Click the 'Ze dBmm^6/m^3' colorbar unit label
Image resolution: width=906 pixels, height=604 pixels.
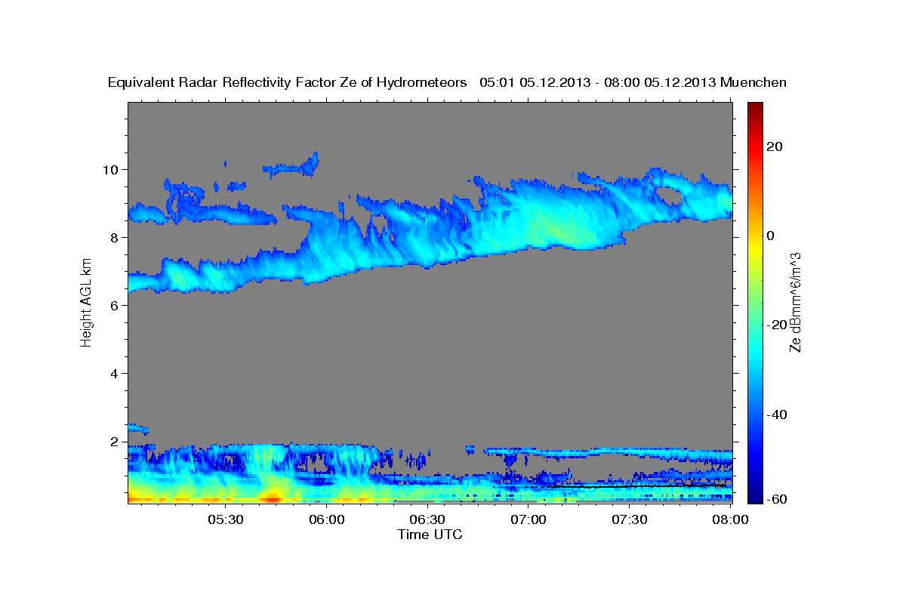(x=795, y=302)
